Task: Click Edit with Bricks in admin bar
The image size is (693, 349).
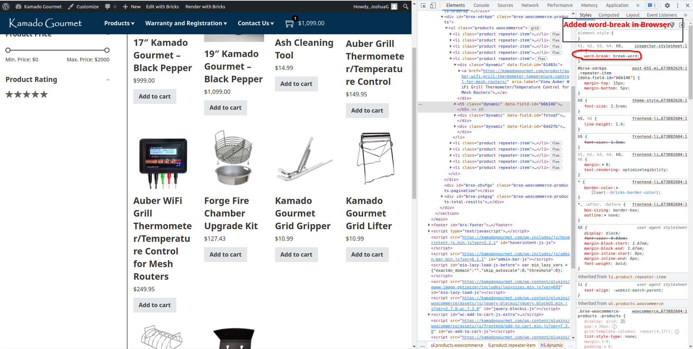Action: [162, 6]
